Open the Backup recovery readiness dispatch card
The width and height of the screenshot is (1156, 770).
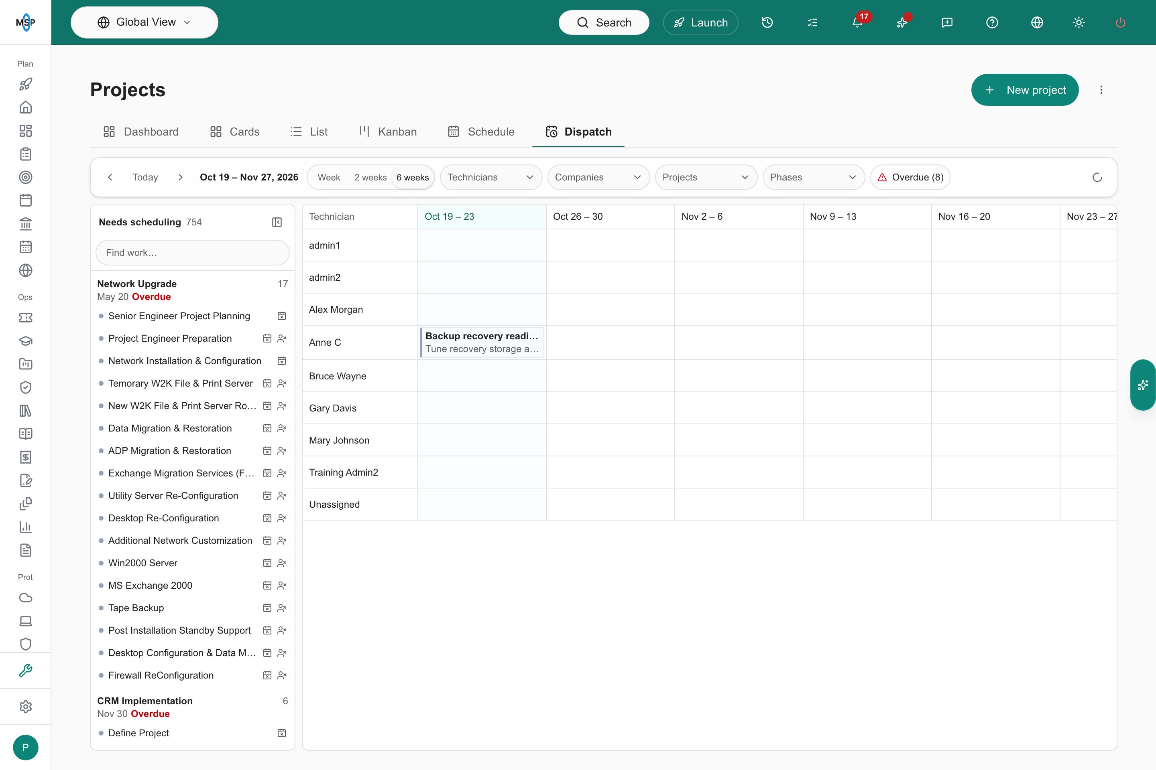coord(482,342)
